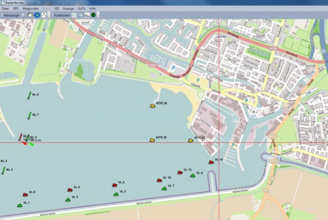Open the Hilfe menu

click(92, 8)
